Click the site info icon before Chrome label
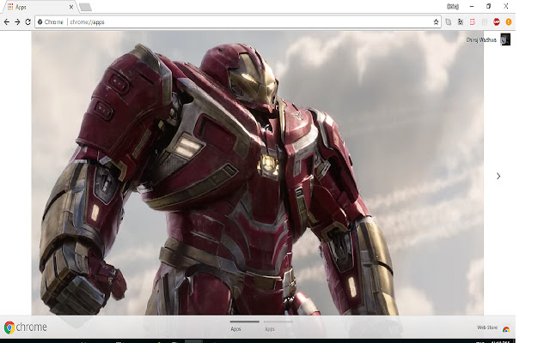This screenshot has height=343, width=550. (x=40, y=22)
